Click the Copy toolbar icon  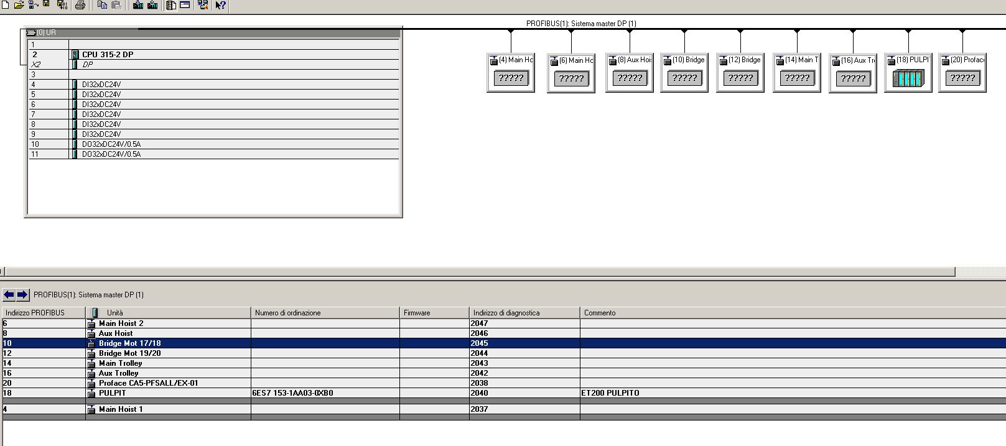click(x=103, y=5)
